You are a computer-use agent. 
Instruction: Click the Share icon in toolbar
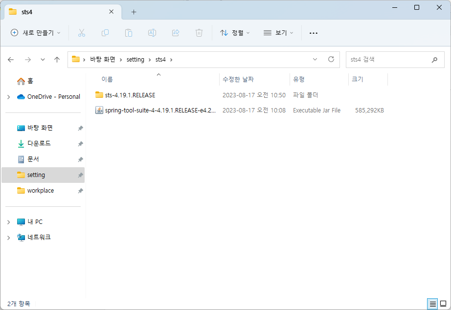click(176, 33)
